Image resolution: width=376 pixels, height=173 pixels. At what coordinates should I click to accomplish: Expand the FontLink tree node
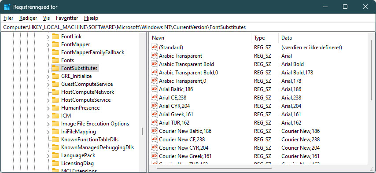[x=48, y=37]
